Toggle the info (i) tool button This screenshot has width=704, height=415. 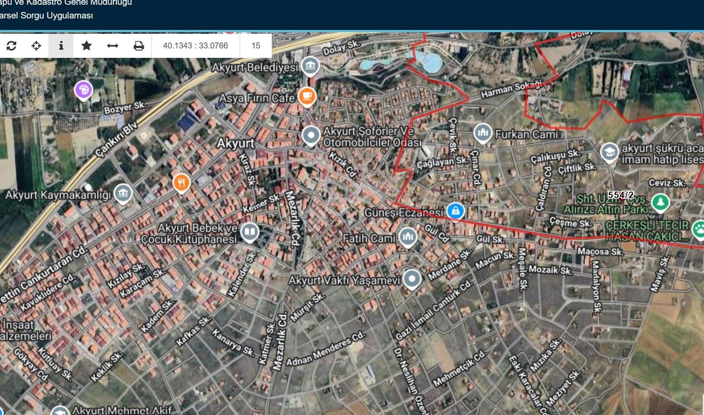[61, 46]
